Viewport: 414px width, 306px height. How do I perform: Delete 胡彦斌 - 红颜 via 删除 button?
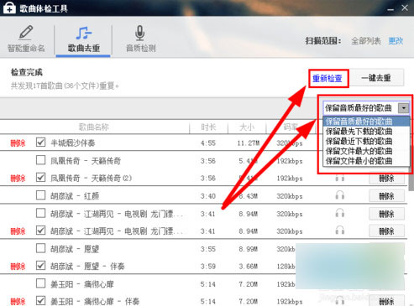tap(386, 196)
